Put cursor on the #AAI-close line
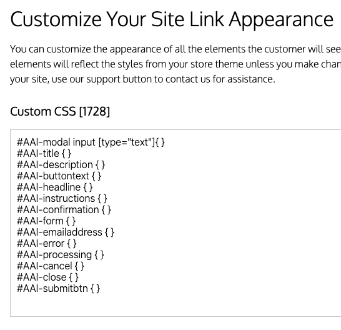Image resolution: width=341 pixels, height=330 pixels. [x=47, y=277]
